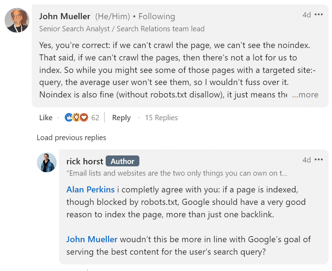Image resolution: width=332 pixels, height=271 pixels.
Task: Load previous replies
Action: (71, 137)
